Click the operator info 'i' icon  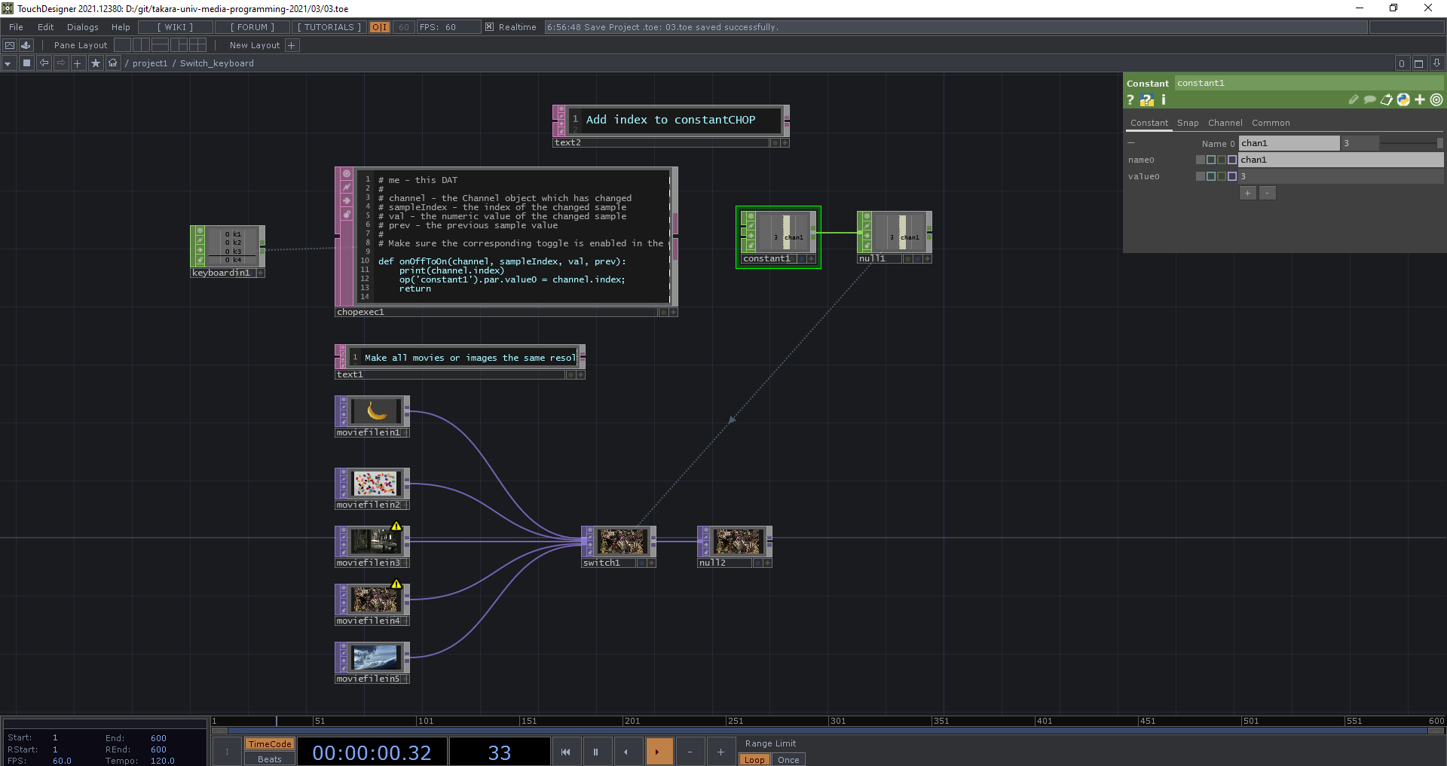point(1164,99)
